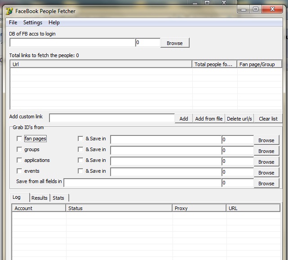The width and height of the screenshot is (288, 260).
Task: Browse for fan pages save file
Action: point(266,140)
